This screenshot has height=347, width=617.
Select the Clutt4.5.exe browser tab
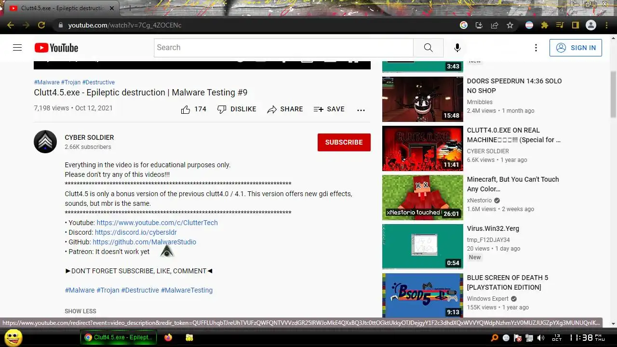click(62, 8)
